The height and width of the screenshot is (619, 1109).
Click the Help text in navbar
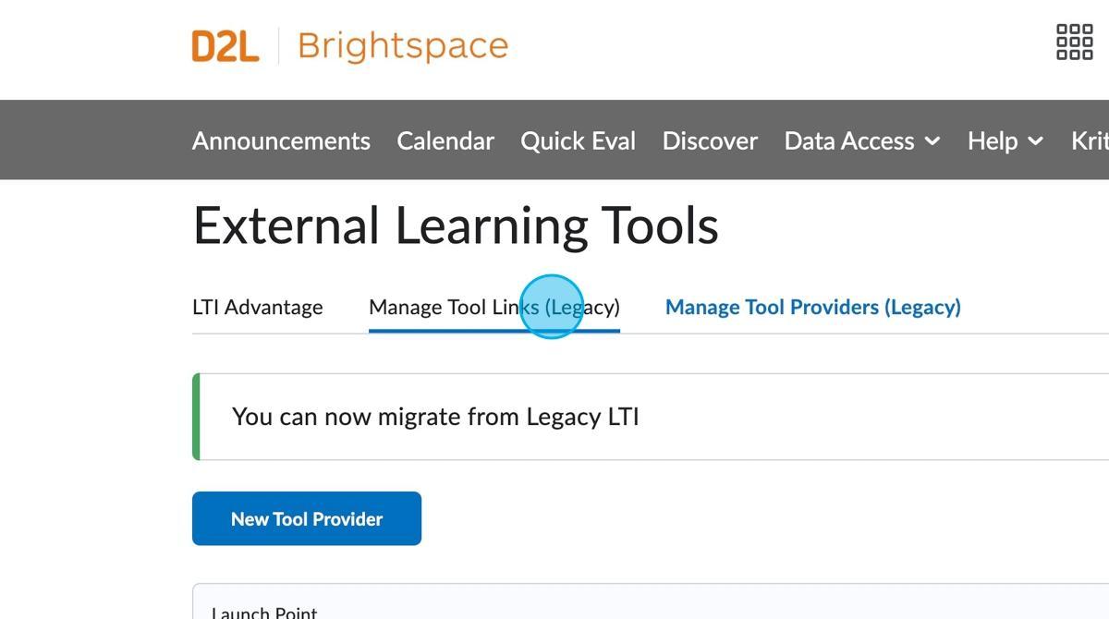992,141
